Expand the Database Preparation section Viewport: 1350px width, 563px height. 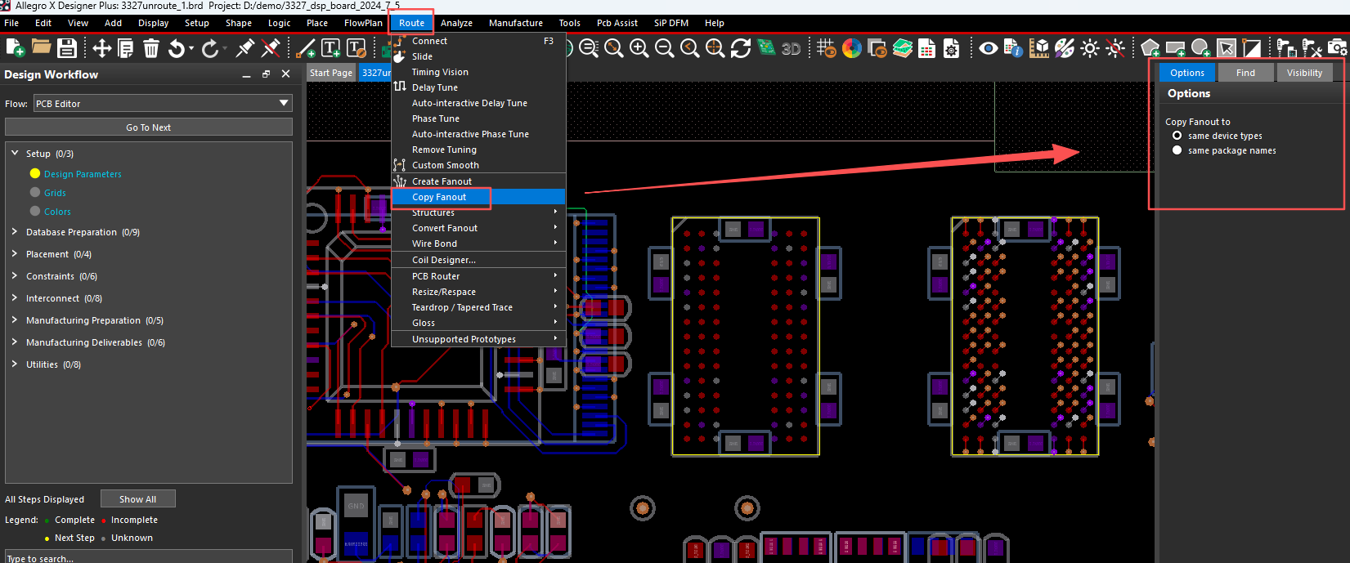coord(15,232)
